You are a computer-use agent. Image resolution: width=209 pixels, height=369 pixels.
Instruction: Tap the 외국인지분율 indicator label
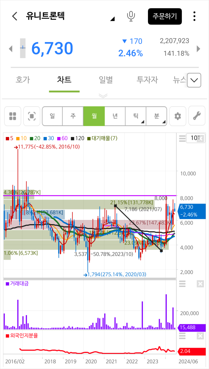(x=22, y=335)
